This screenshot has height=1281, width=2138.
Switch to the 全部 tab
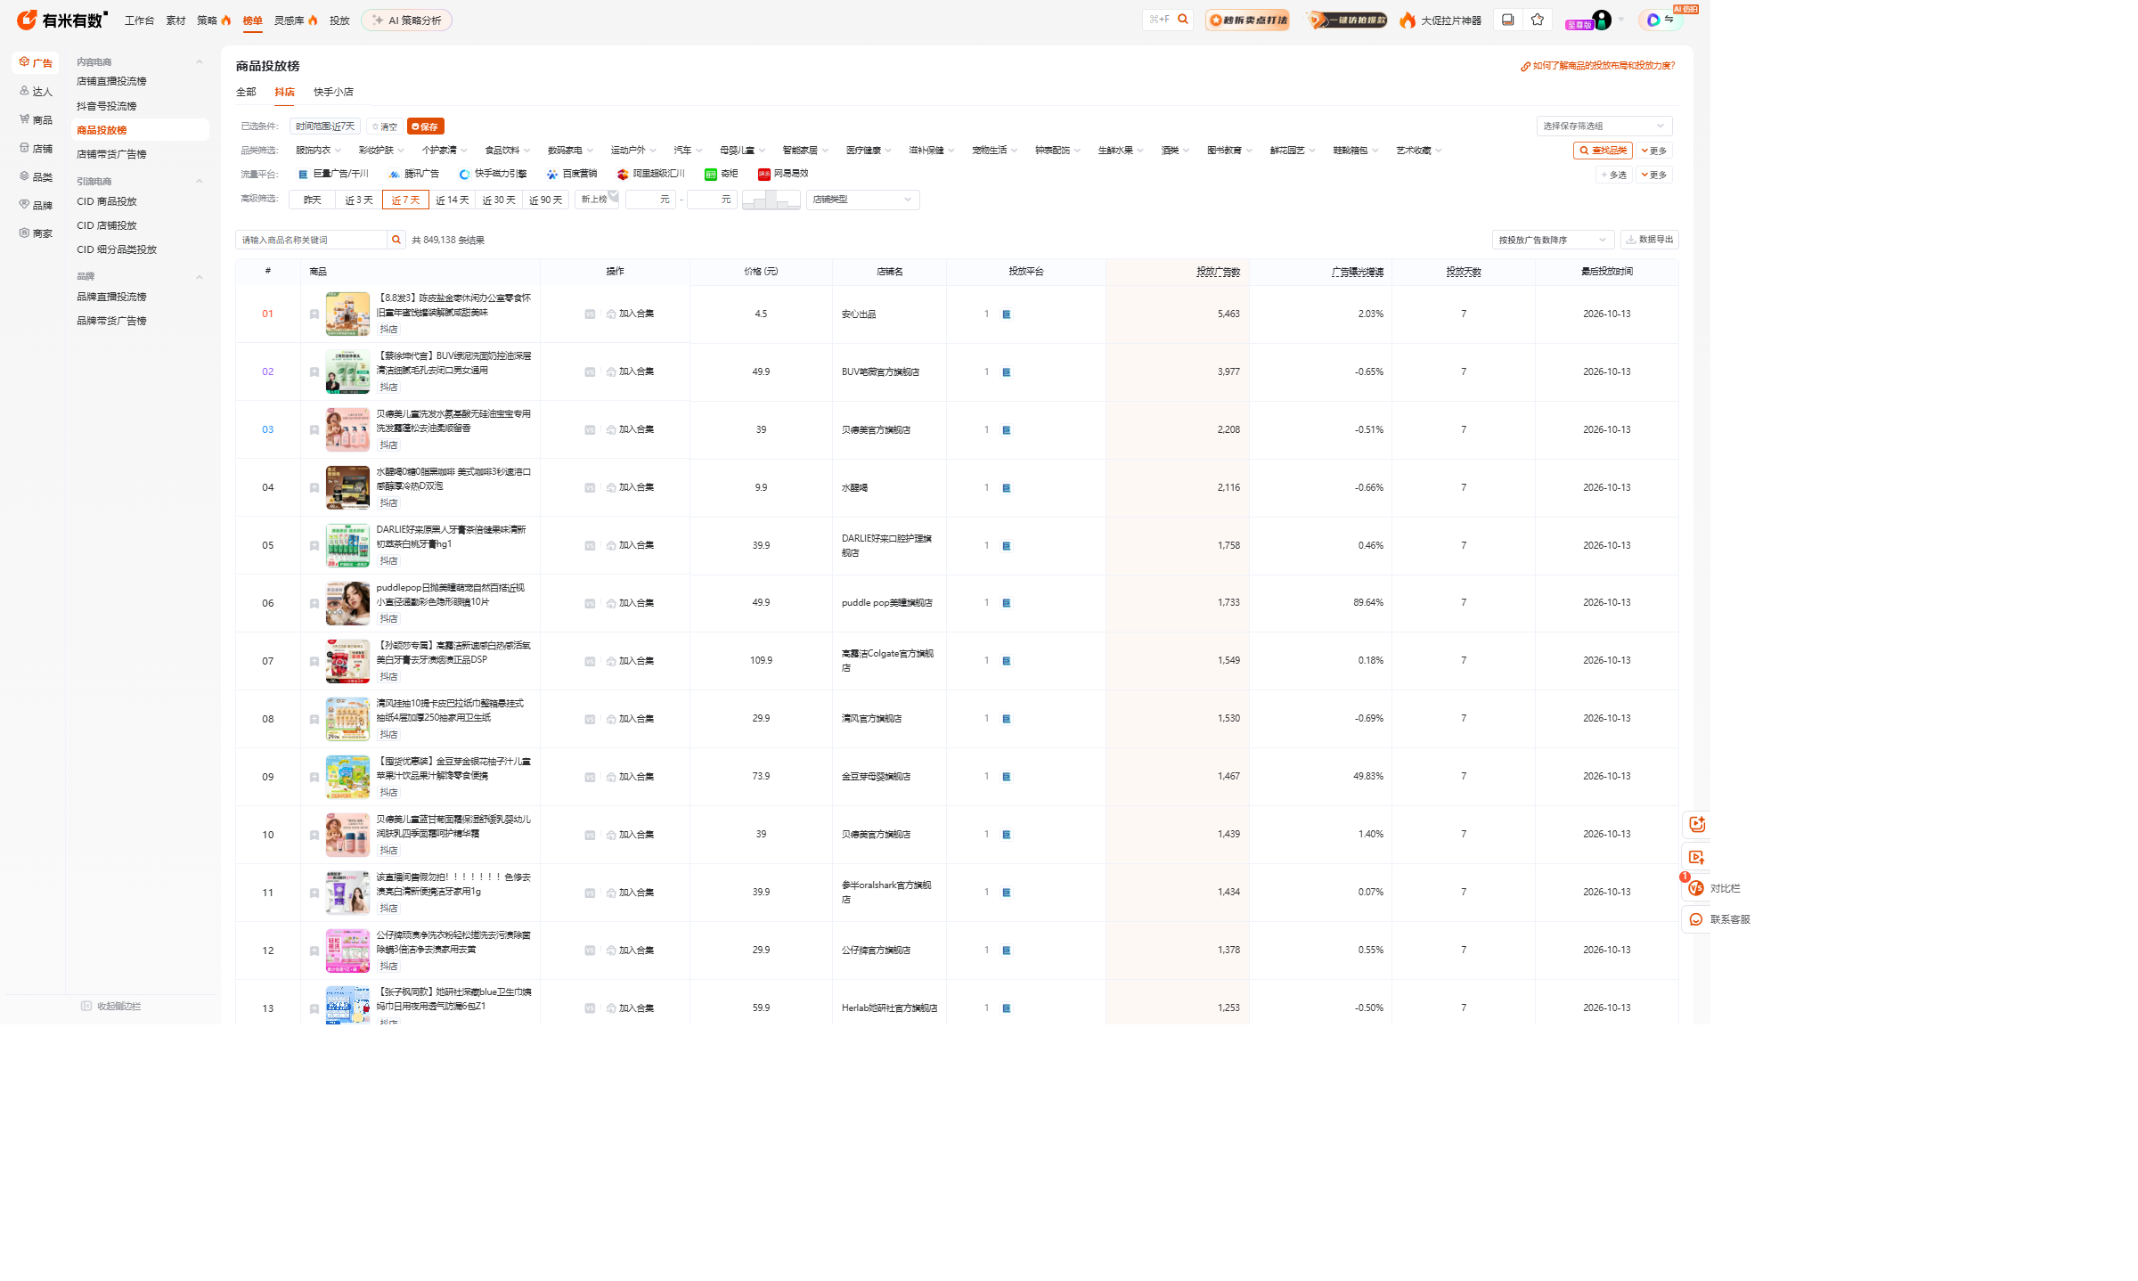tap(246, 92)
